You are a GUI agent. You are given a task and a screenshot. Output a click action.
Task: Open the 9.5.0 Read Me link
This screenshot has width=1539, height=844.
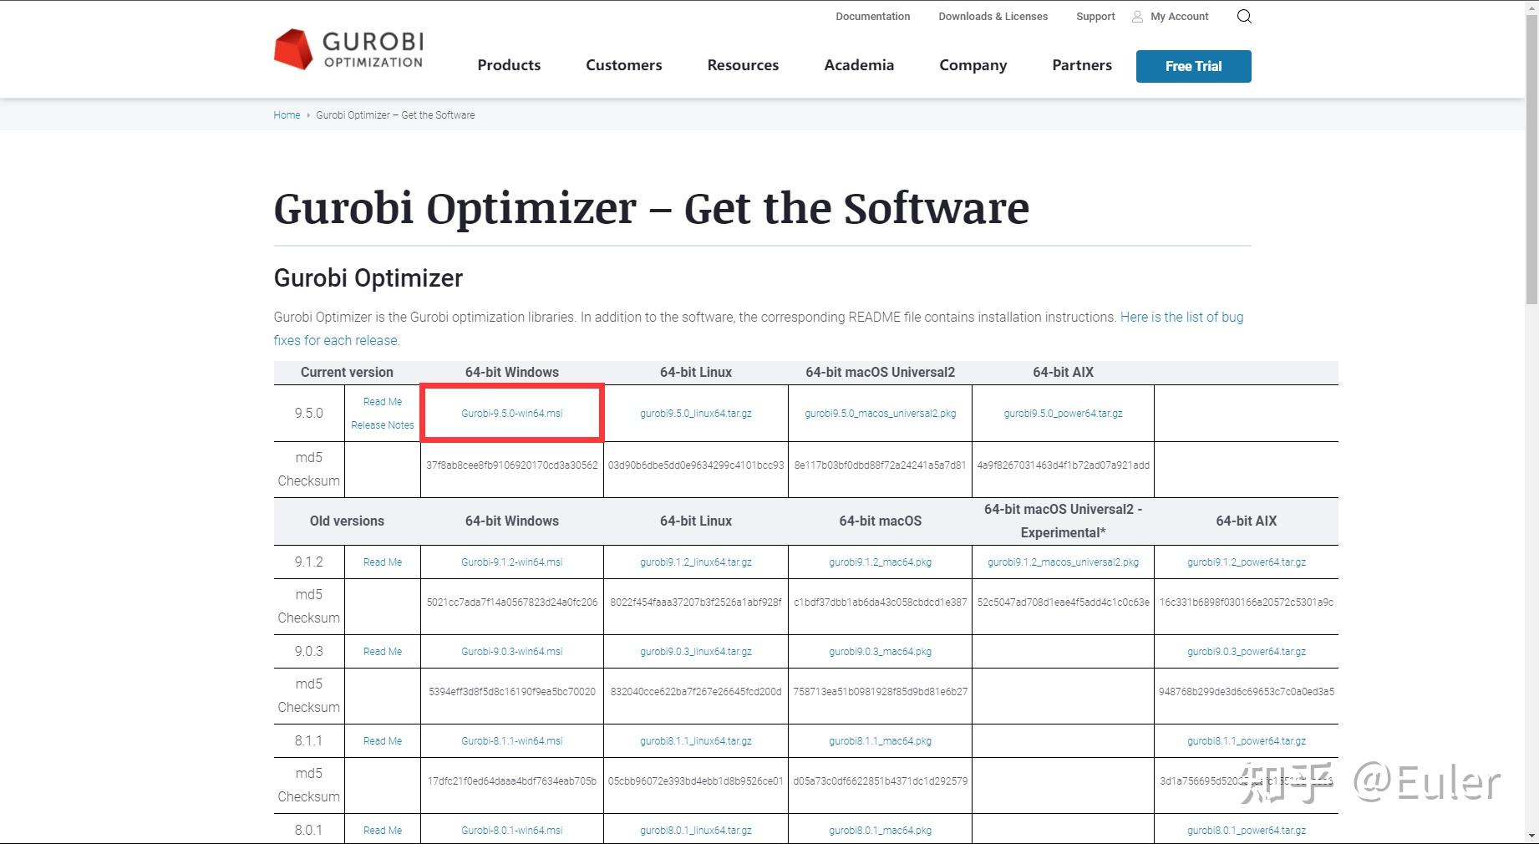coord(383,402)
